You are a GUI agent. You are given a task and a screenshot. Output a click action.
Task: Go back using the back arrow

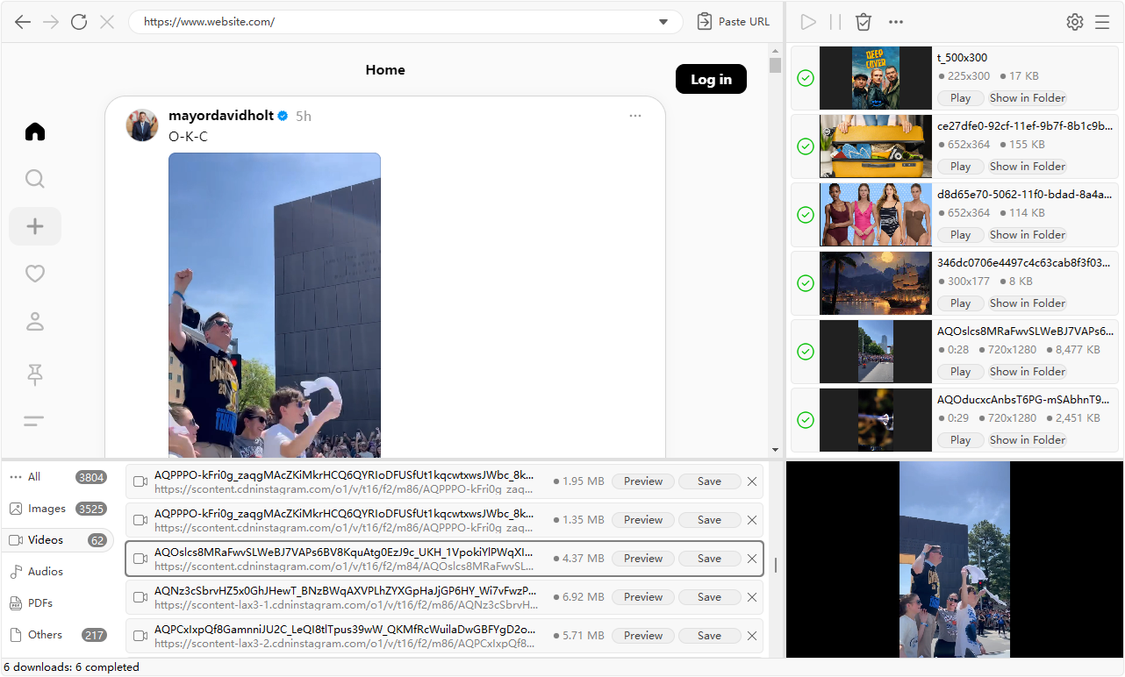[x=23, y=22]
